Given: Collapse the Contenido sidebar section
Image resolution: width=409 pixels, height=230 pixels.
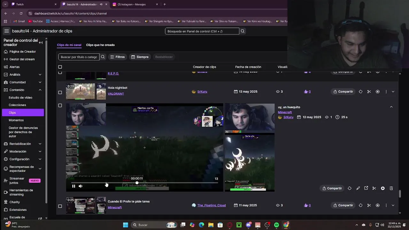Looking at the screenshot, I should point(40,90).
